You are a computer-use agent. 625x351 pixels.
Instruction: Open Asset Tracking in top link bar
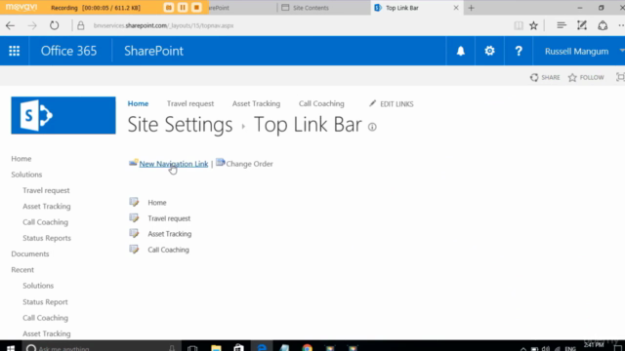point(256,103)
